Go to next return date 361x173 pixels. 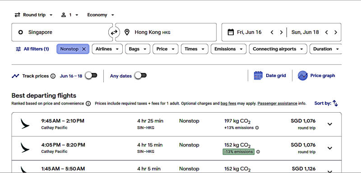[x=336, y=32]
